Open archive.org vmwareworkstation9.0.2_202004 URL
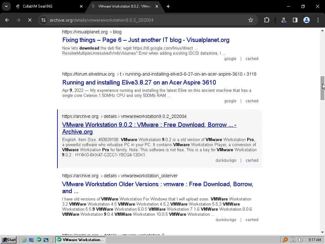The height and width of the screenshot is (244, 325). [x=124, y=116]
